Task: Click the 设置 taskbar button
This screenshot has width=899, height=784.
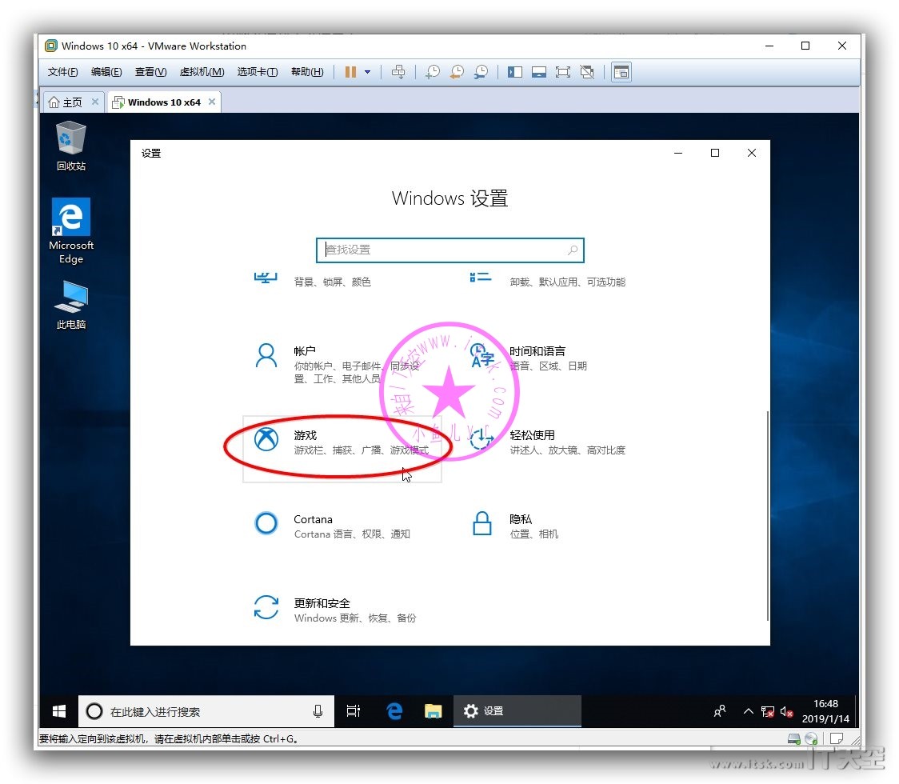Action: (517, 711)
